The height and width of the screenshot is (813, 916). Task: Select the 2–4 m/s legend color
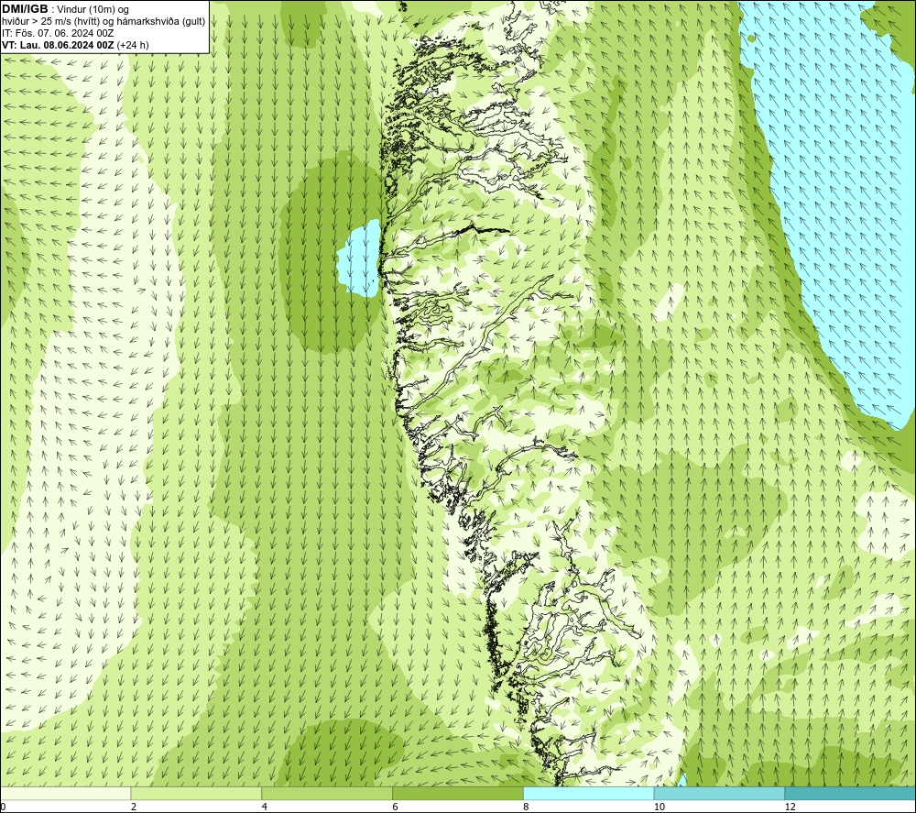196,793
